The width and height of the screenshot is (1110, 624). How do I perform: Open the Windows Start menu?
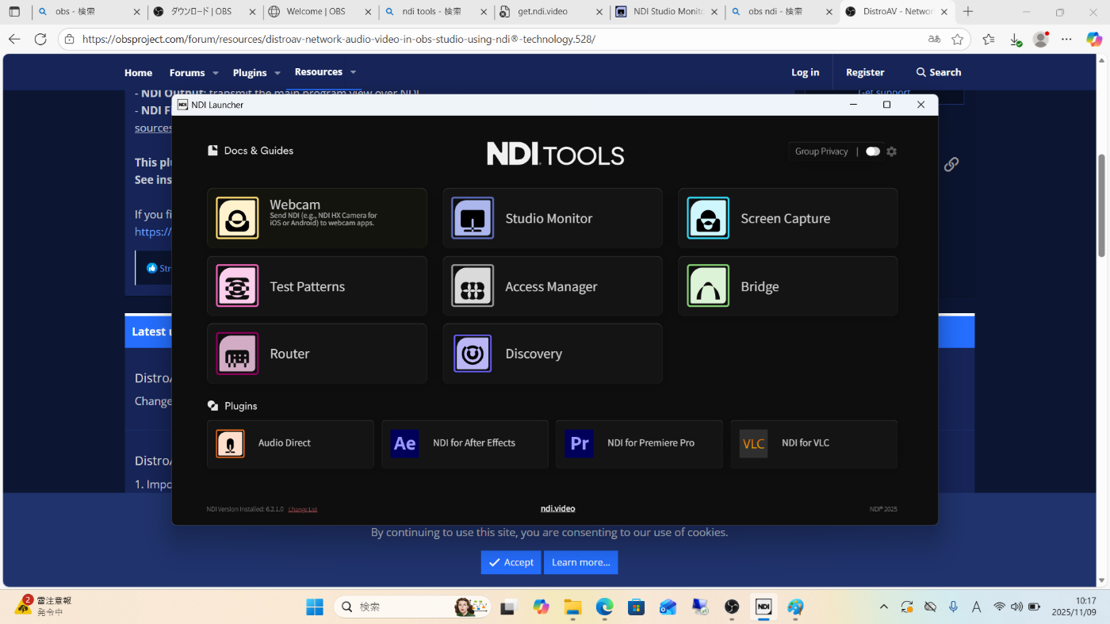coord(315,607)
